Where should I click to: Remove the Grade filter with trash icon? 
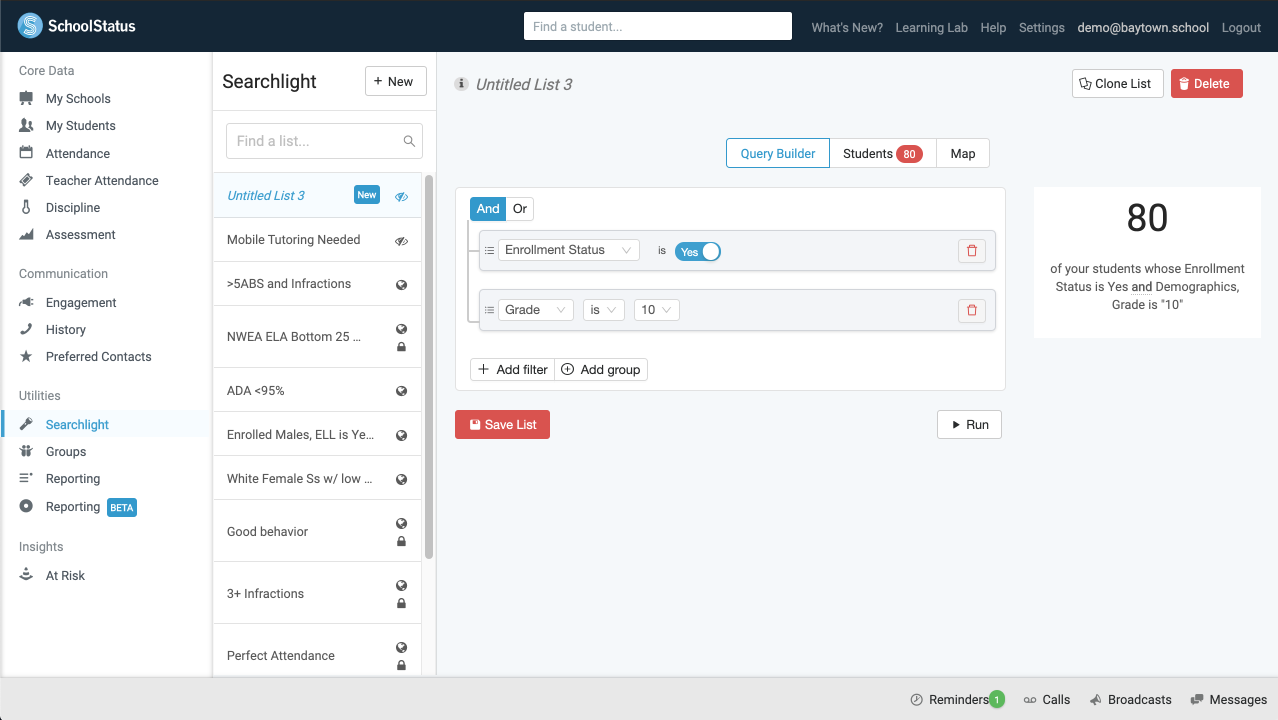(x=971, y=310)
